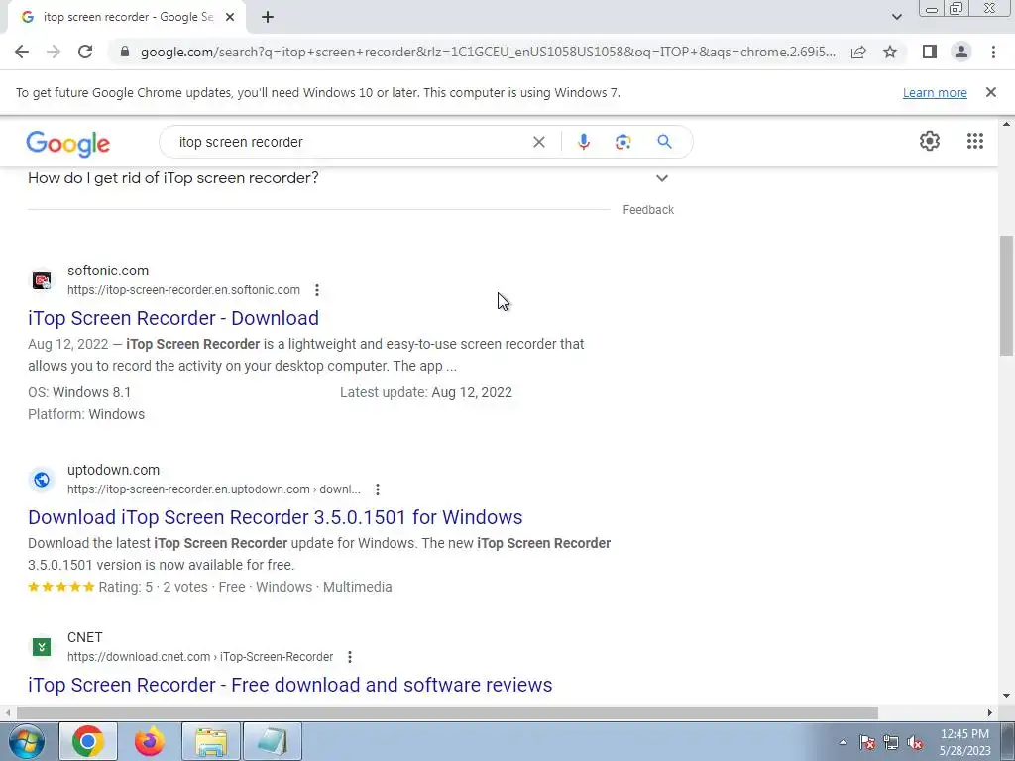Search by image with Google Lens
The height and width of the screenshot is (761, 1015).
(622, 142)
